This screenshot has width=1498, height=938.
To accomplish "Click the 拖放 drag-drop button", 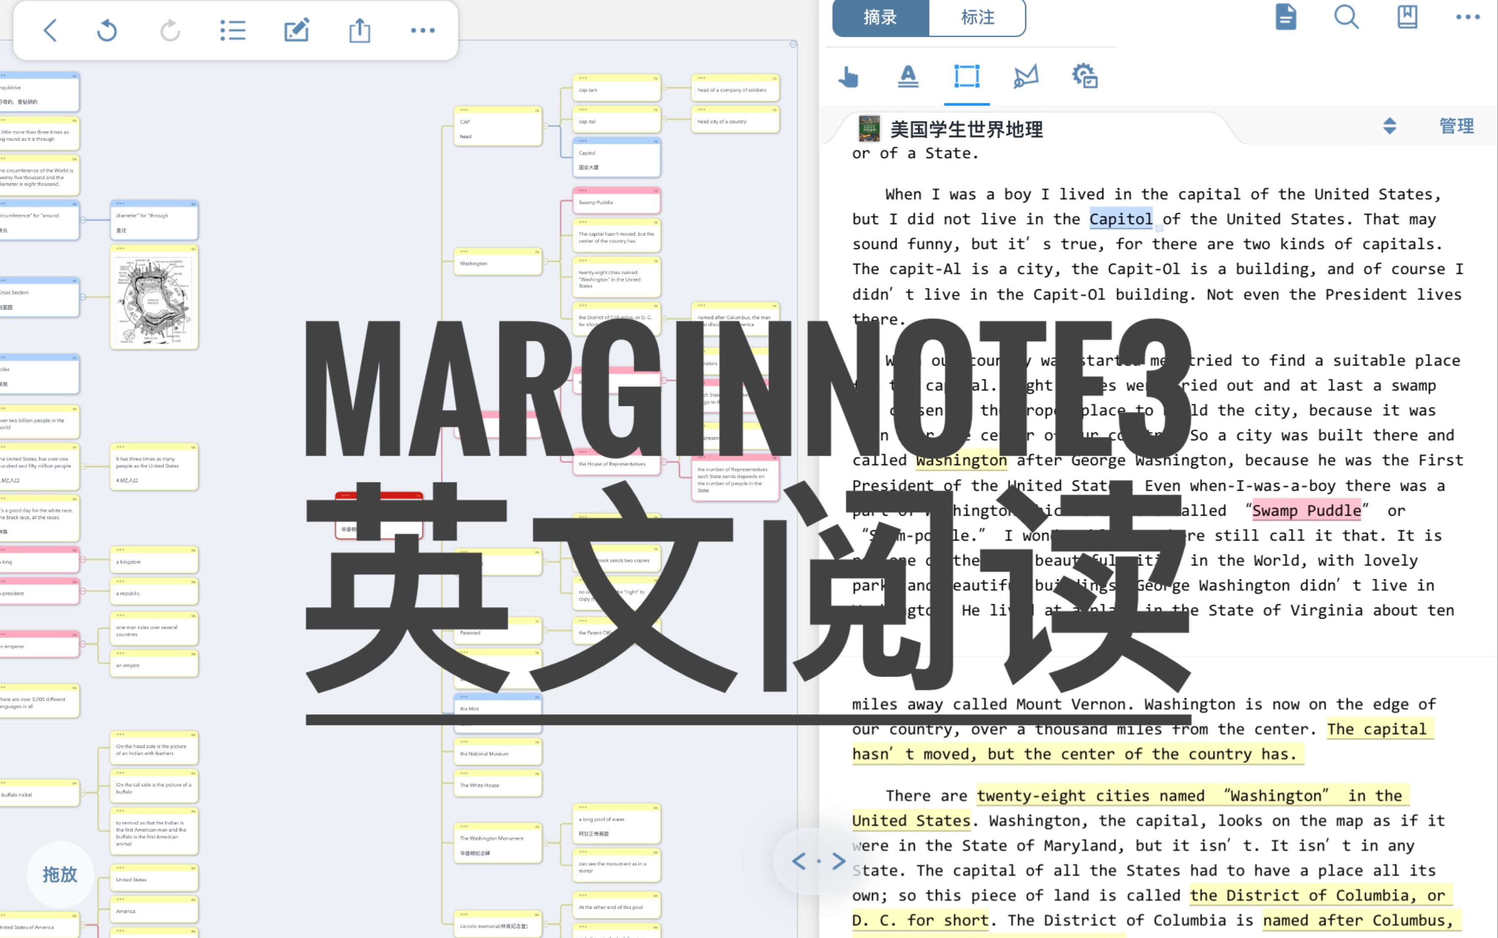I will pos(60,875).
